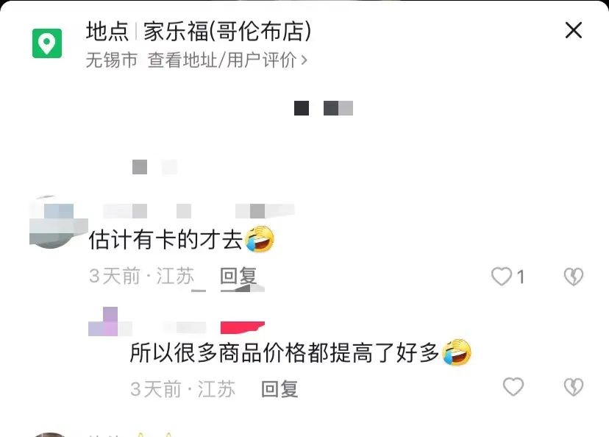Open the first commenter's blurred username
The width and height of the screenshot is (609, 437).
(199, 211)
